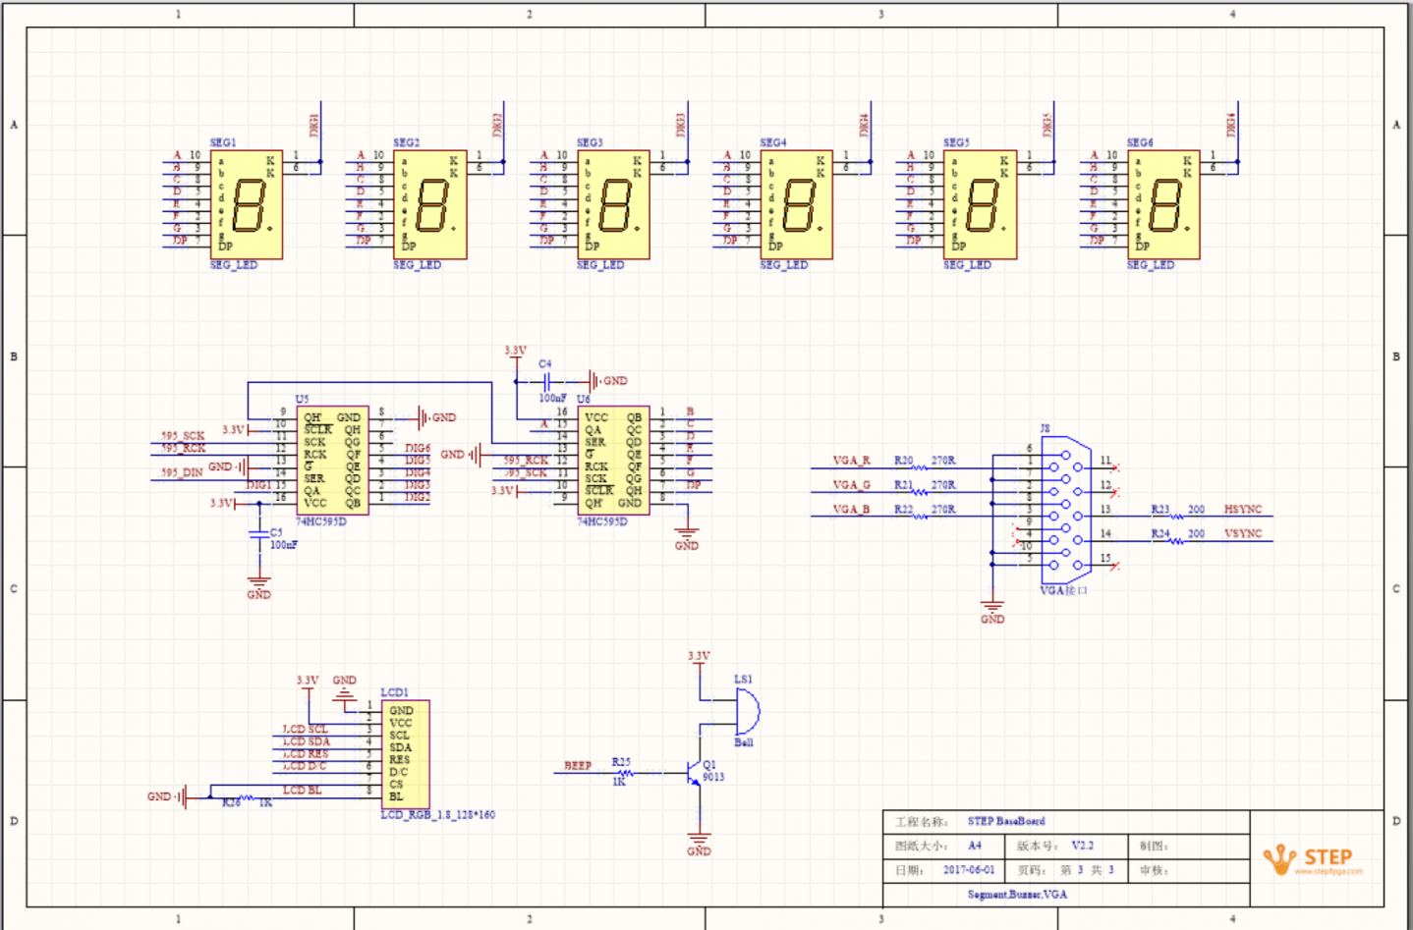Click the 2017-06-01 date in title block

coord(969,870)
